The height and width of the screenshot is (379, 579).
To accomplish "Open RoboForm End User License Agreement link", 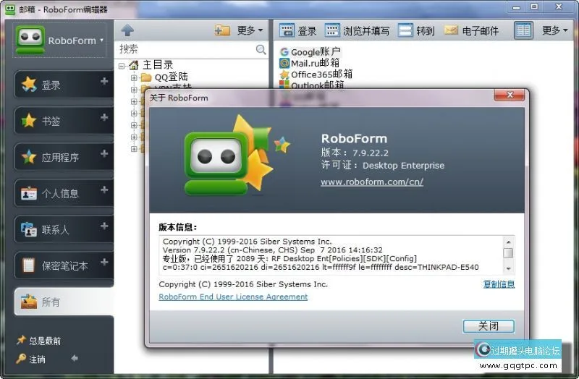I will [x=233, y=297].
